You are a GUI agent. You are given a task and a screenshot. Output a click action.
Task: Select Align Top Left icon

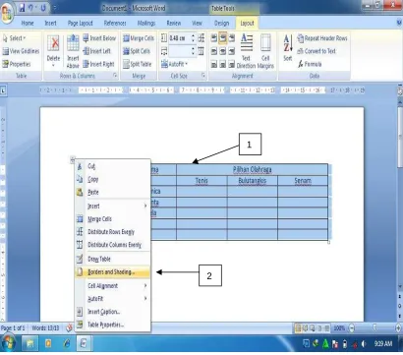(x=214, y=38)
